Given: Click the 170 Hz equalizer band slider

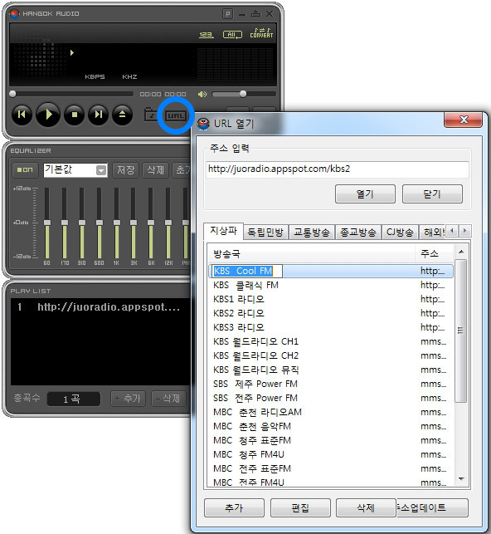Looking at the screenshot, I should pyautogui.click(x=64, y=223).
